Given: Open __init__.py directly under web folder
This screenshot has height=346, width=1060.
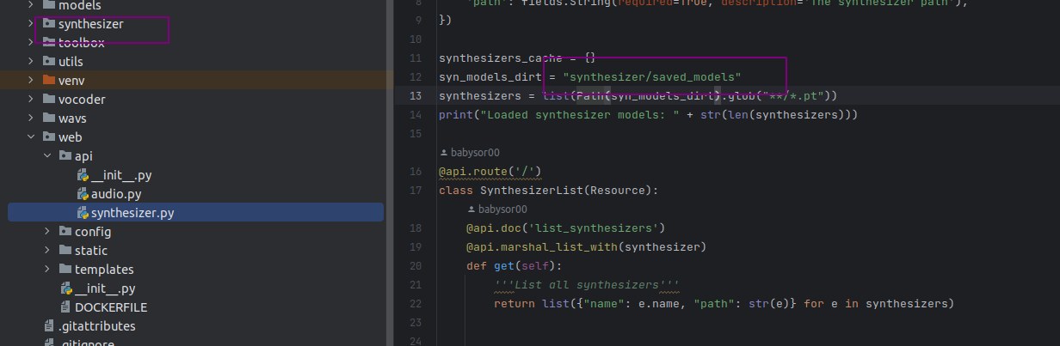Looking at the screenshot, I should [105, 288].
